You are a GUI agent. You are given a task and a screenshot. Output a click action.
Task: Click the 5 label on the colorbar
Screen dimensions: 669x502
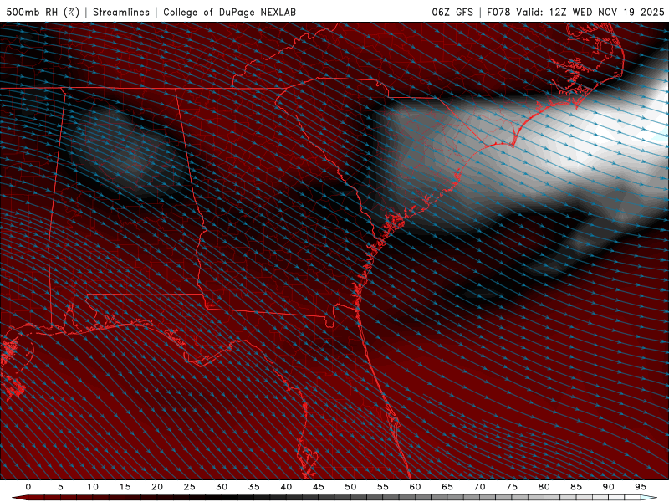[x=60, y=487]
